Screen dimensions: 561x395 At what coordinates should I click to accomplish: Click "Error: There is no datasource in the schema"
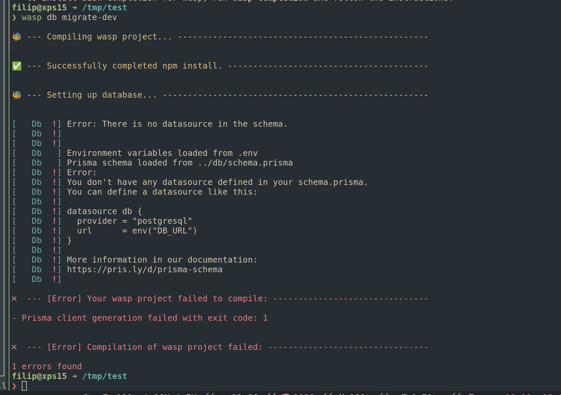[177, 124]
